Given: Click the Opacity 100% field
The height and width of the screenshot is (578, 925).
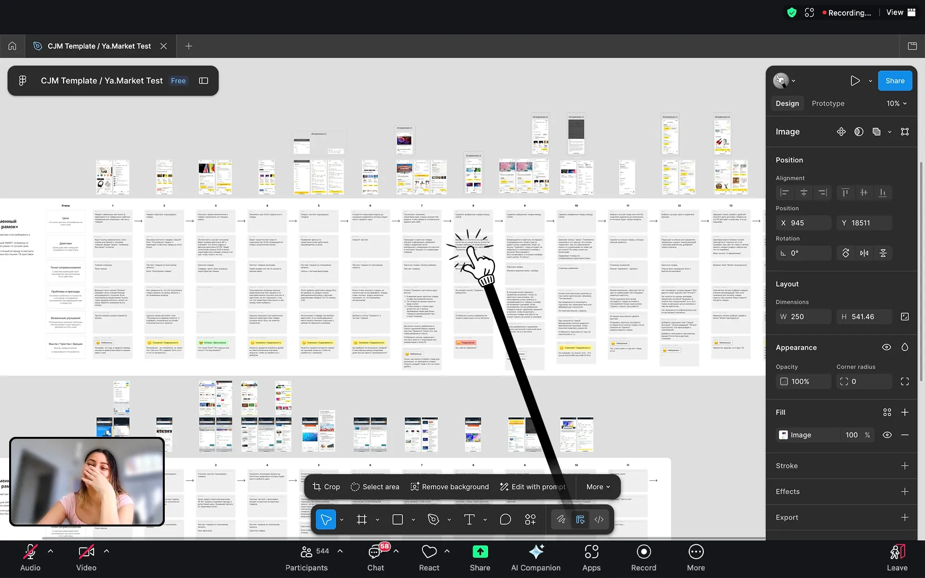Looking at the screenshot, I should point(803,381).
